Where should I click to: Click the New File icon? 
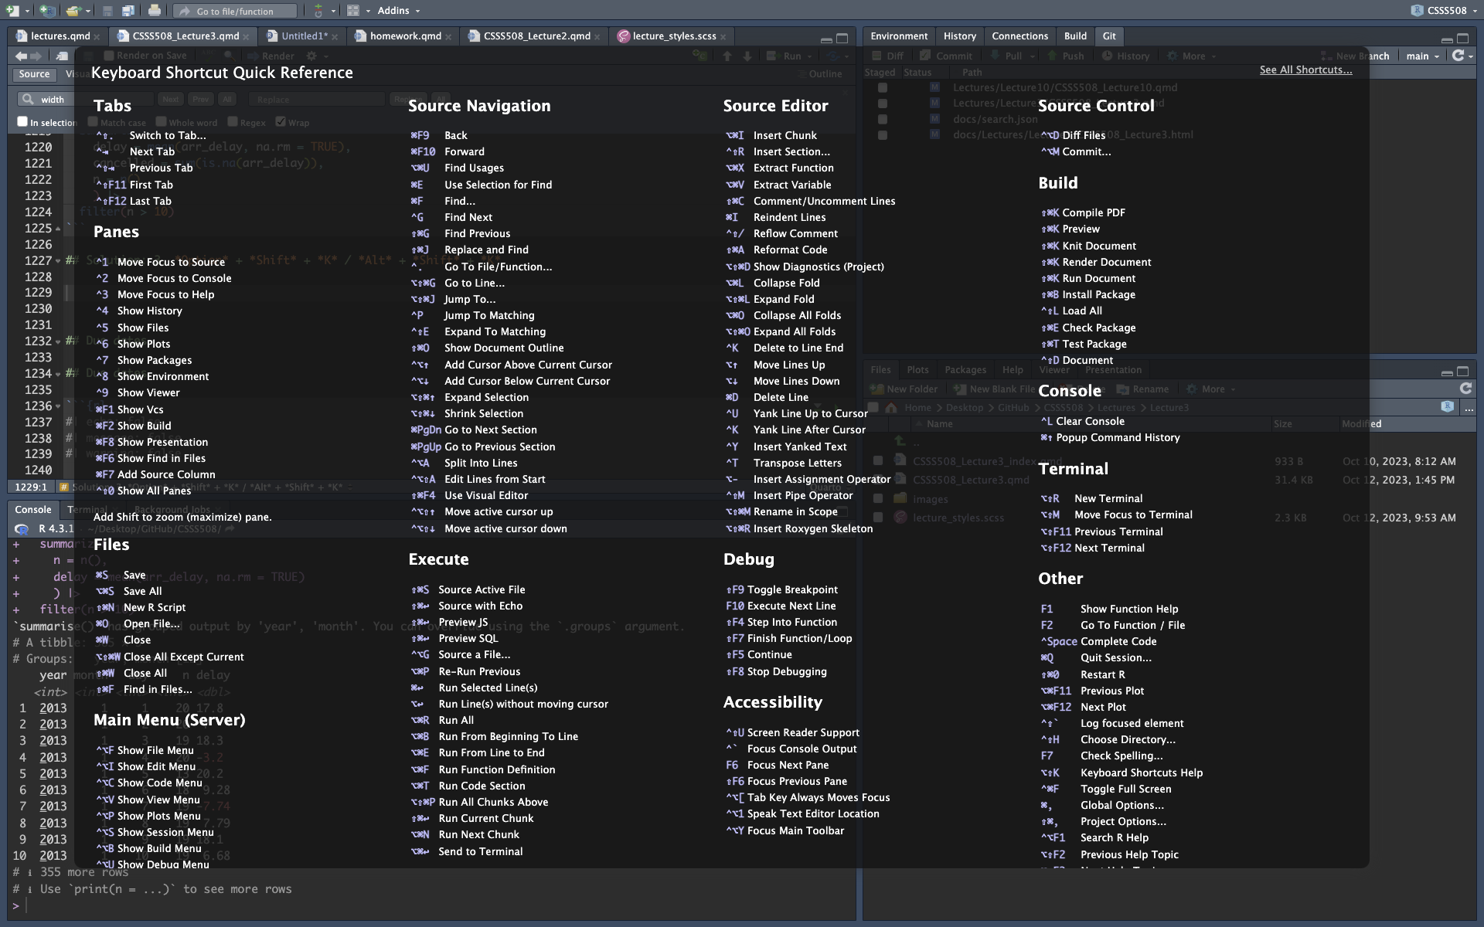tap(12, 11)
